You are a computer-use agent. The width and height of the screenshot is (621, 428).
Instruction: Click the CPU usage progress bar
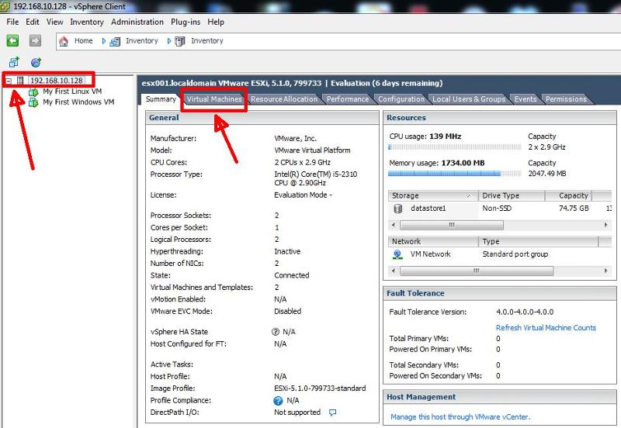pos(455,147)
